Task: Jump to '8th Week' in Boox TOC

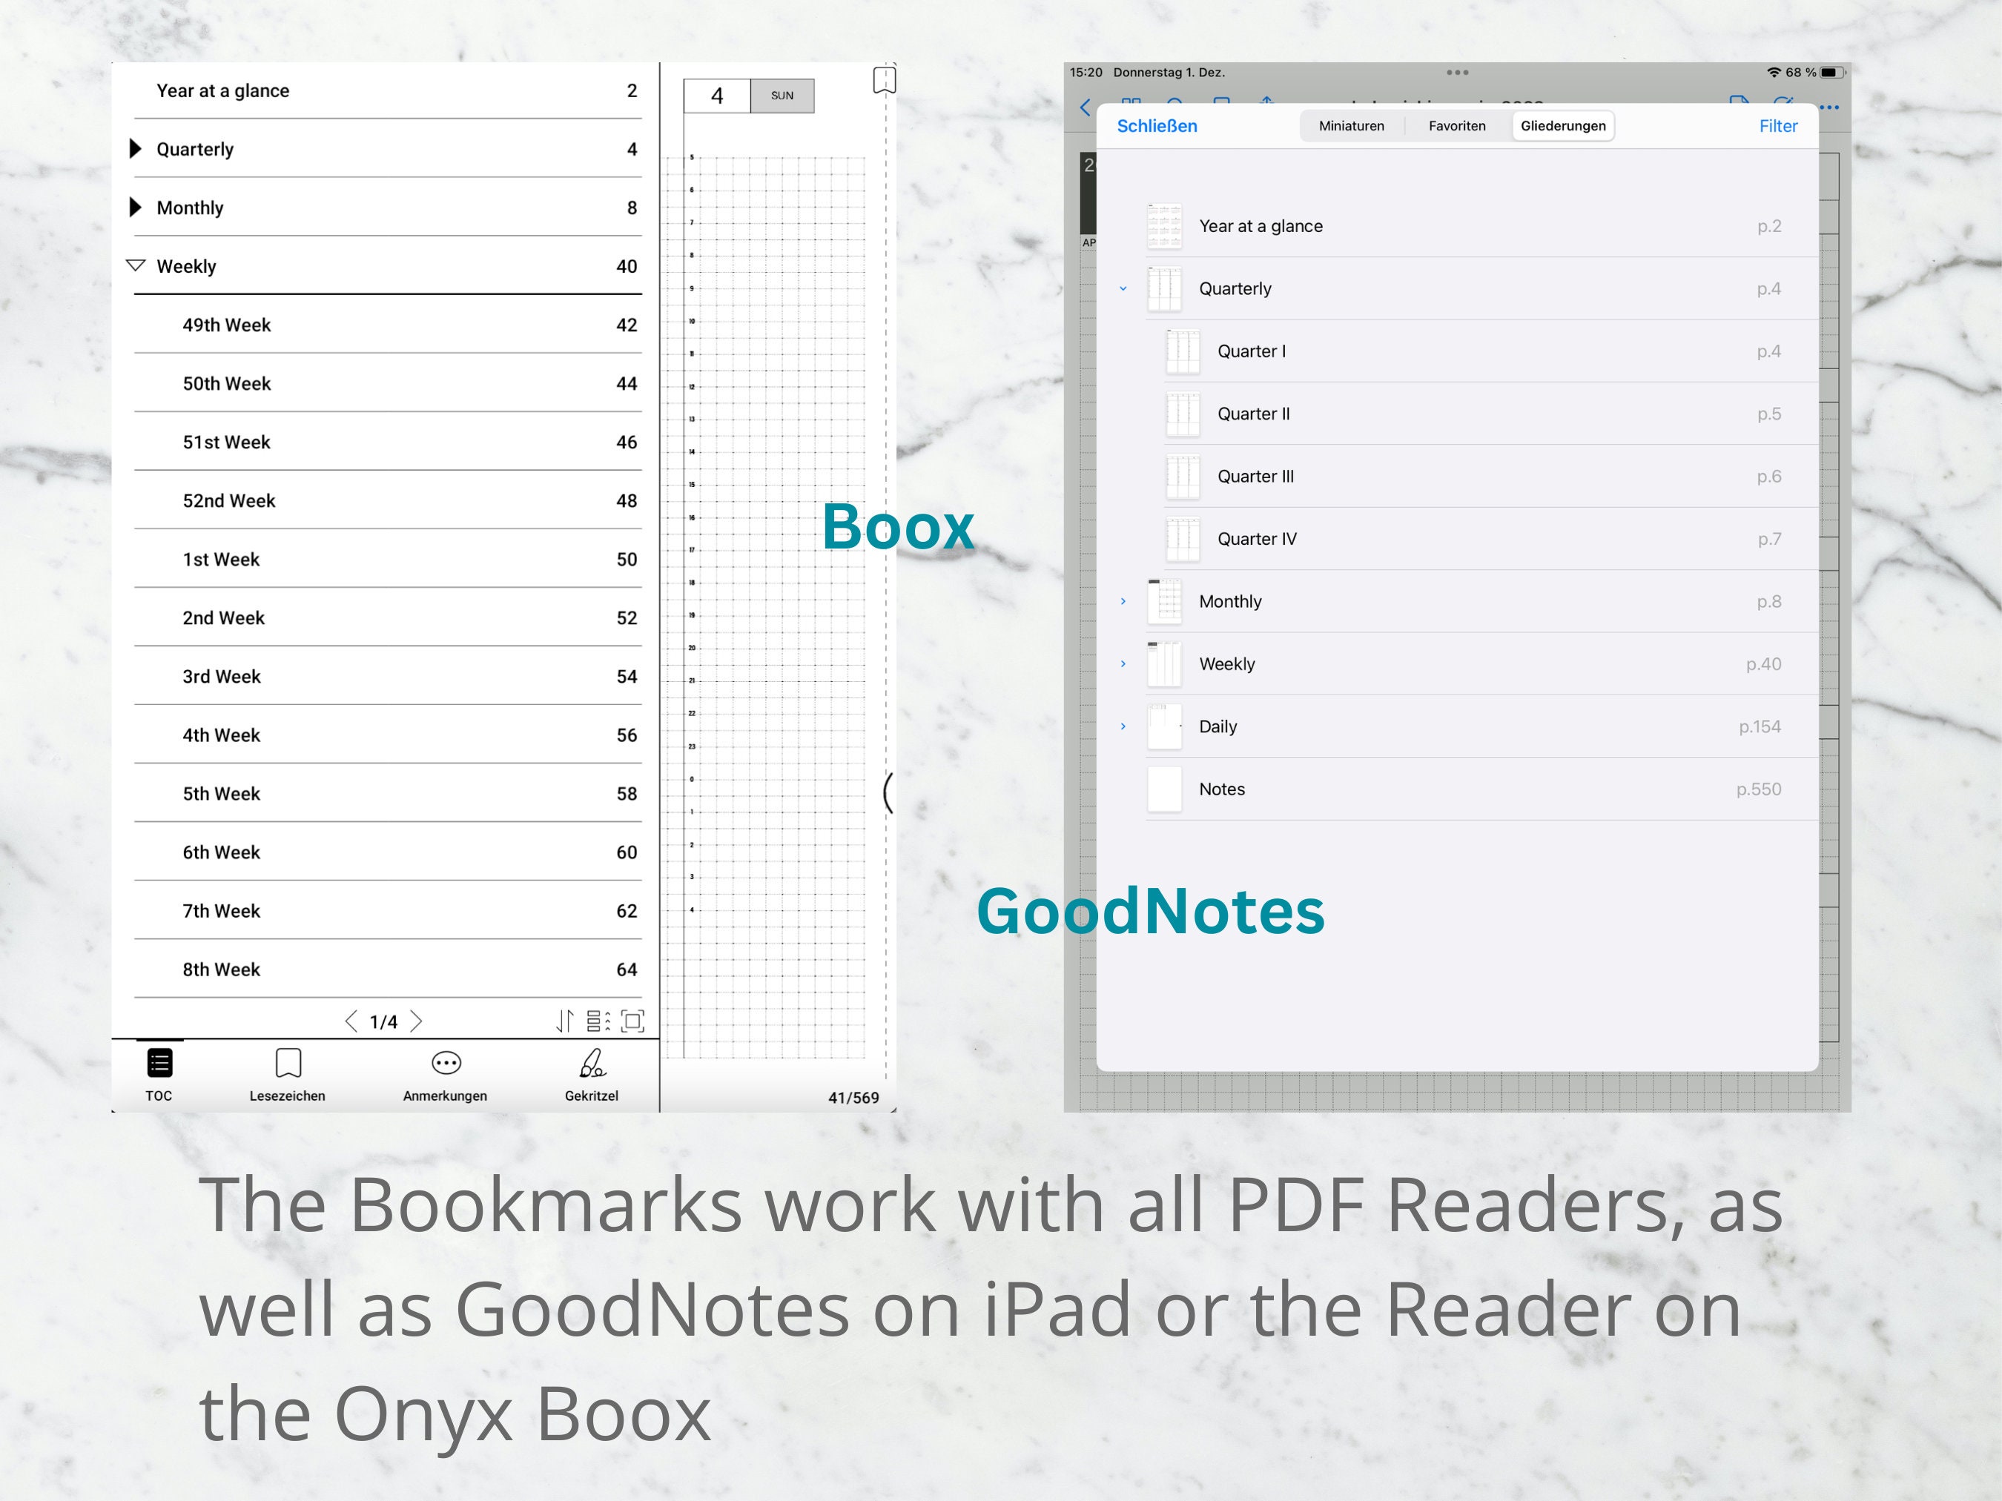Action: [x=387, y=969]
